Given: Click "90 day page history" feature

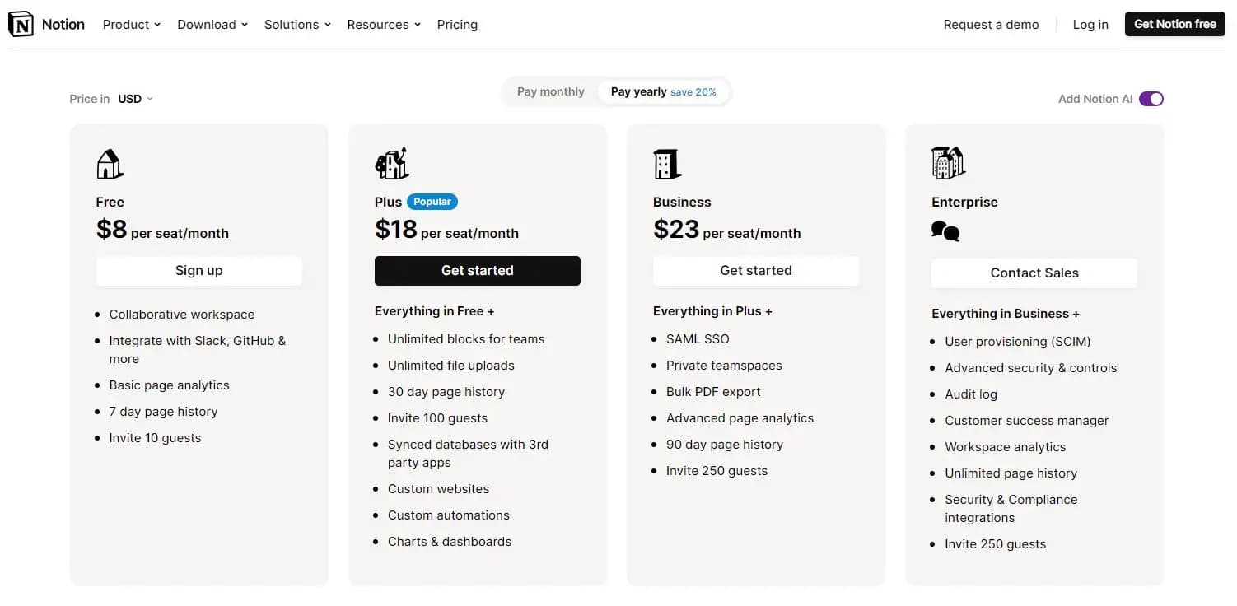Looking at the screenshot, I should pyautogui.click(x=725, y=445).
